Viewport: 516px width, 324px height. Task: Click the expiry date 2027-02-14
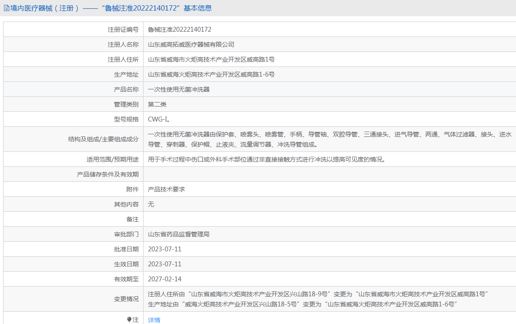point(165,279)
